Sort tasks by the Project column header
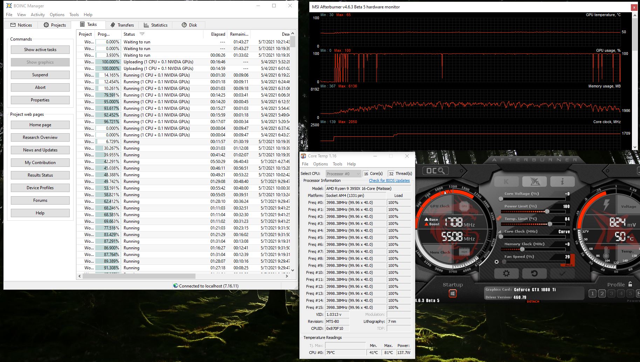 pos(85,34)
